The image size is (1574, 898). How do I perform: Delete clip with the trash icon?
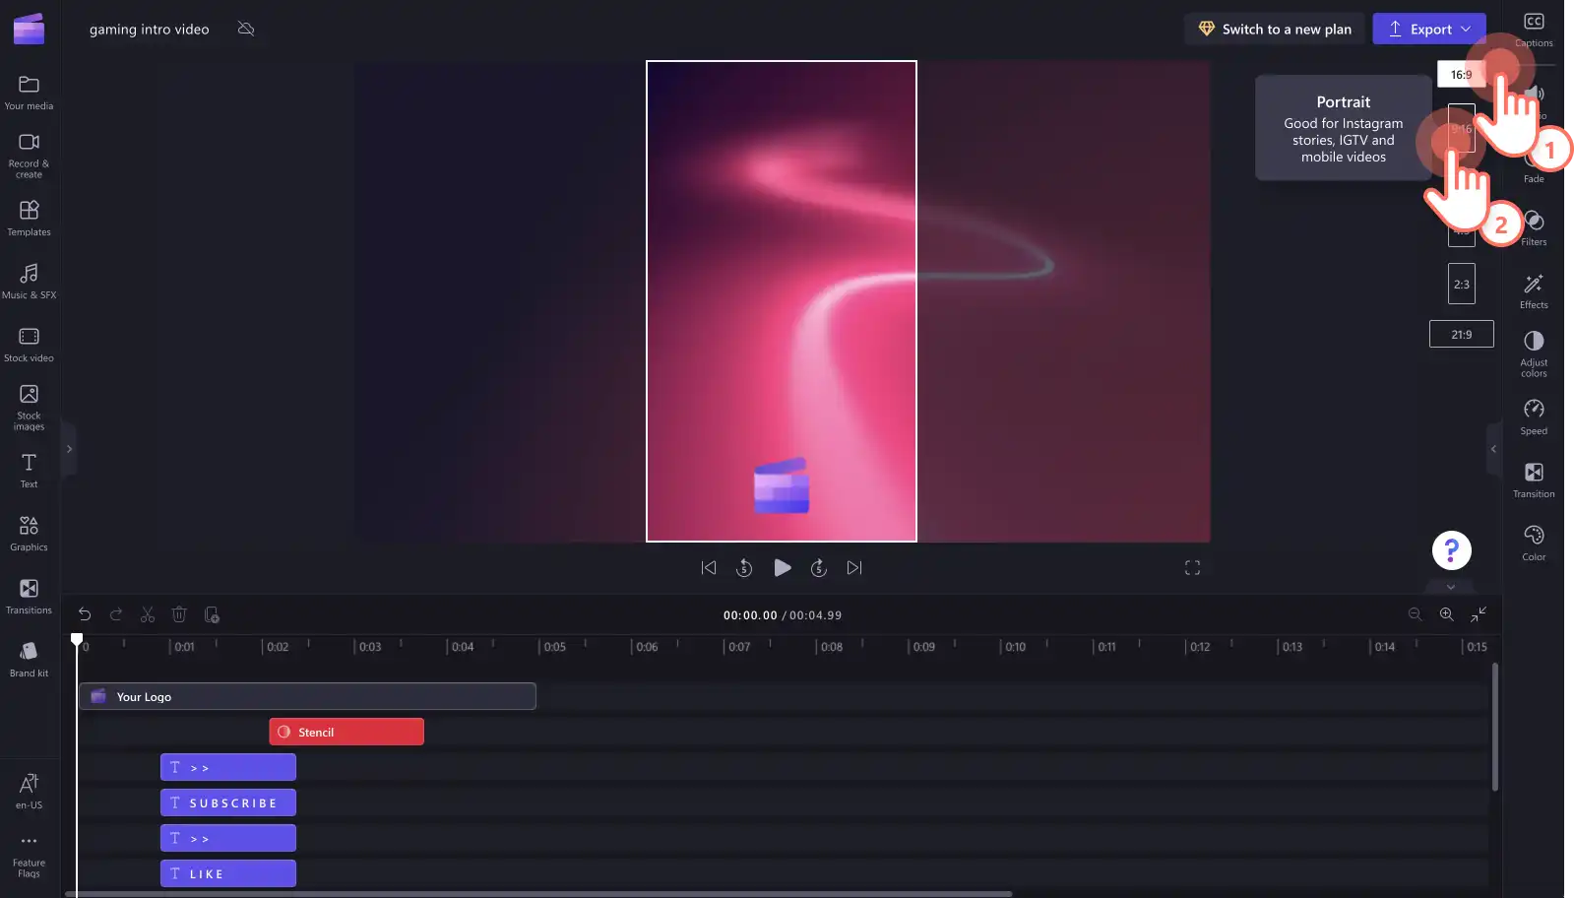click(x=179, y=614)
